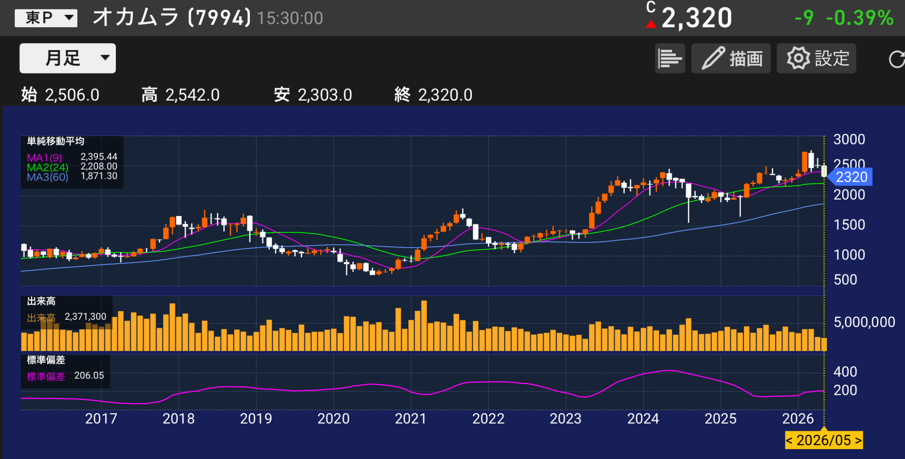Click the 2018 year axis label
The image size is (905, 459).
(178, 419)
